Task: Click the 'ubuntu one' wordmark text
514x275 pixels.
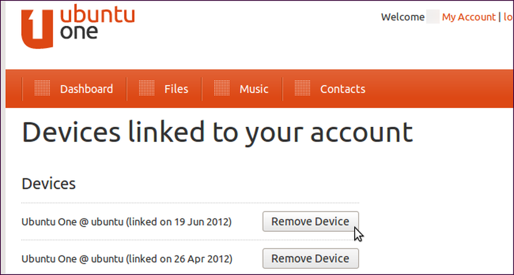Action: (97, 22)
